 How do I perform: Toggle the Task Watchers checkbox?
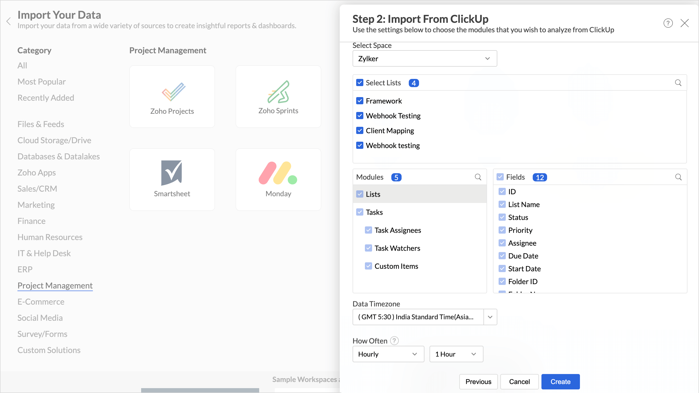click(x=368, y=248)
